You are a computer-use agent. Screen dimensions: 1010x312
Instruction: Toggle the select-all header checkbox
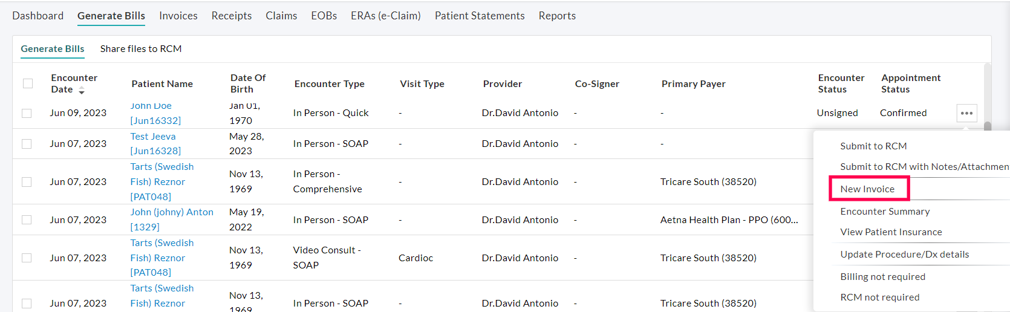pyautogui.click(x=28, y=83)
